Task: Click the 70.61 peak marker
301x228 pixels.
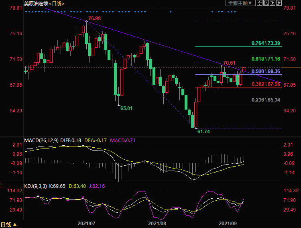Action: (229, 63)
